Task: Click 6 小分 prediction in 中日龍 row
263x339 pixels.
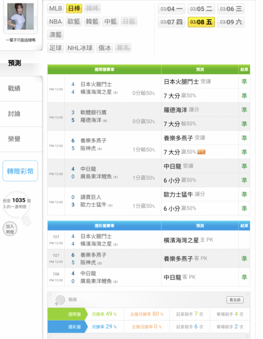Action: (x=180, y=180)
